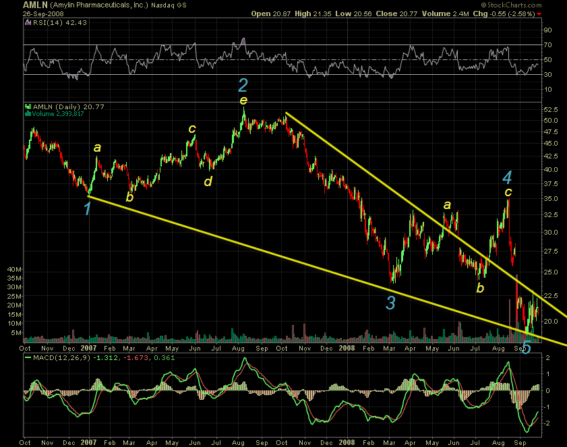The width and height of the screenshot is (567, 447).
Task: Click the company name Amylin Pharmaceuticals, Inc.
Action: point(99,5)
